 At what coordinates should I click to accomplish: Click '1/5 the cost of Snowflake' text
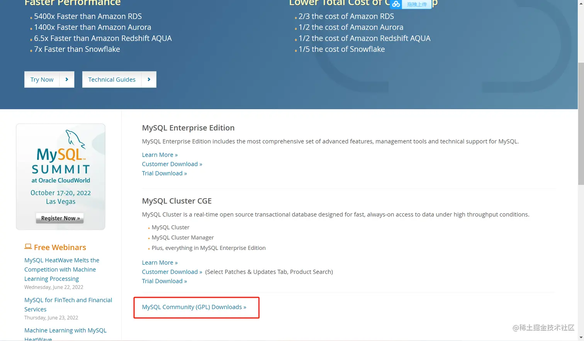(341, 49)
